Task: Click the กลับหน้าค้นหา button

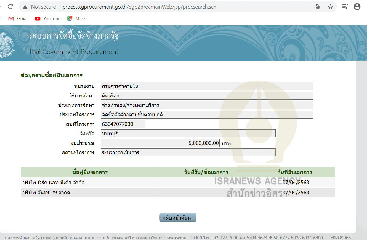Action: 178,218
